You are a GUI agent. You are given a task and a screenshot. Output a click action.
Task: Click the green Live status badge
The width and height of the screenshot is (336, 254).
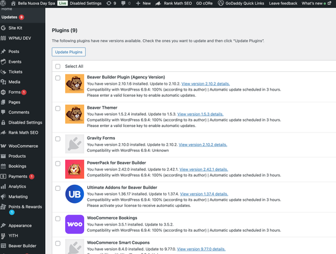click(x=62, y=3)
